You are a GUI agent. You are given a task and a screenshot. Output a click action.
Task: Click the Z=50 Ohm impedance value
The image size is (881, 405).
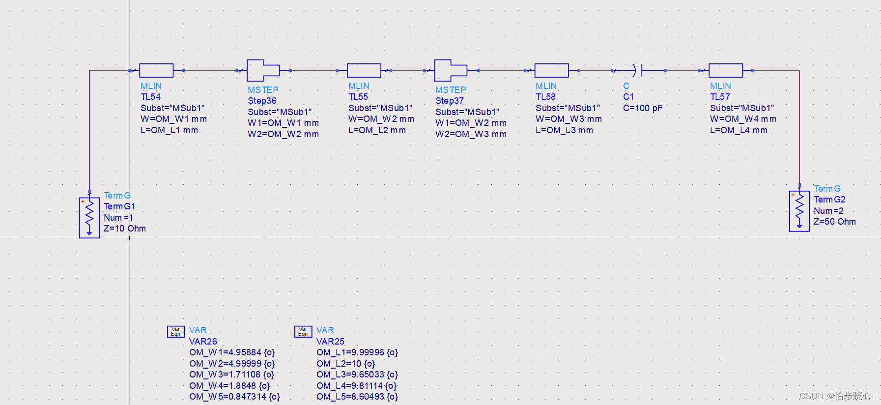(x=835, y=222)
